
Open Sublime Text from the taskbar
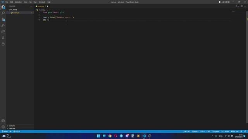[138, 136]
